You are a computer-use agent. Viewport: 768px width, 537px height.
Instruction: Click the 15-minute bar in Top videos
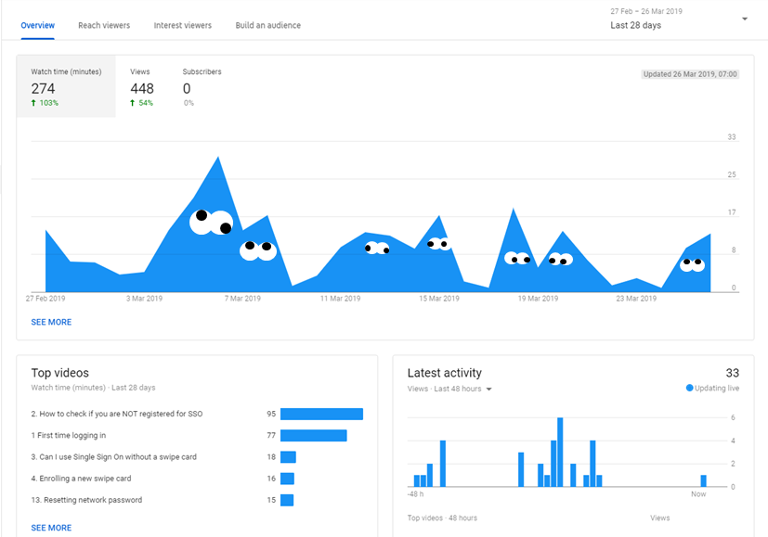coord(287,500)
